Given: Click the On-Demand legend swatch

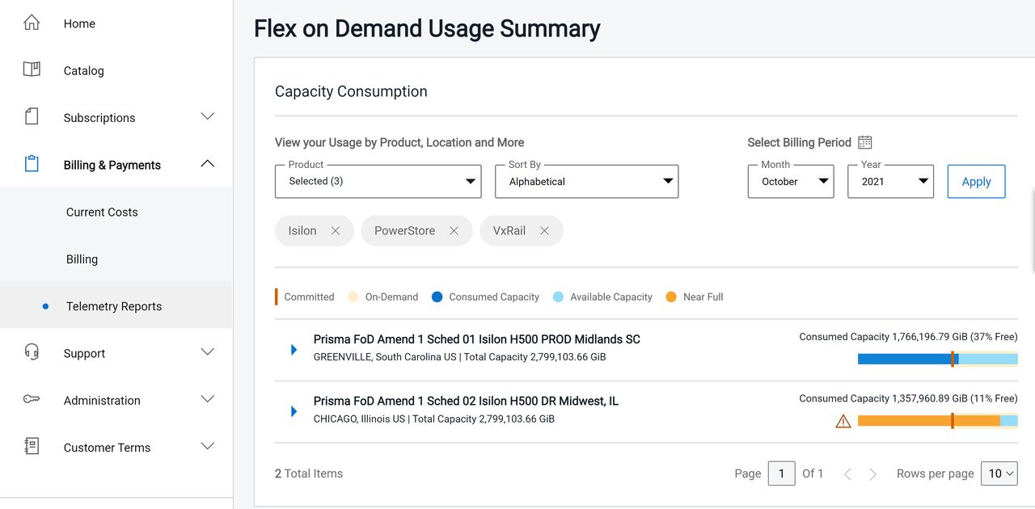Looking at the screenshot, I should (x=353, y=297).
